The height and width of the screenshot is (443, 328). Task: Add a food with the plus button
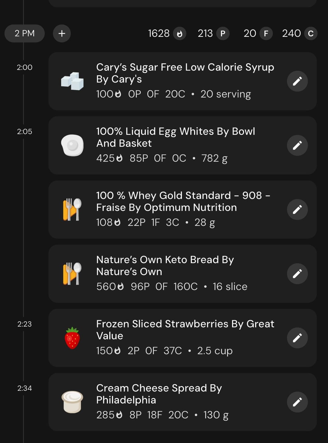pyautogui.click(x=62, y=33)
